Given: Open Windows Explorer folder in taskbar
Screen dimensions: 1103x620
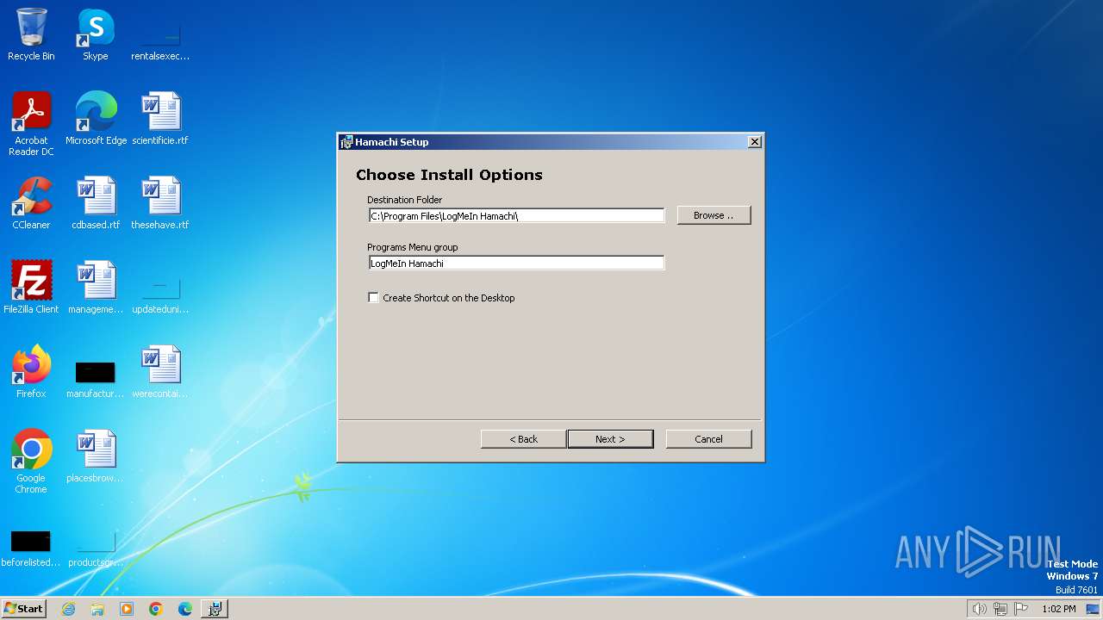Looking at the screenshot, I should coord(97,609).
